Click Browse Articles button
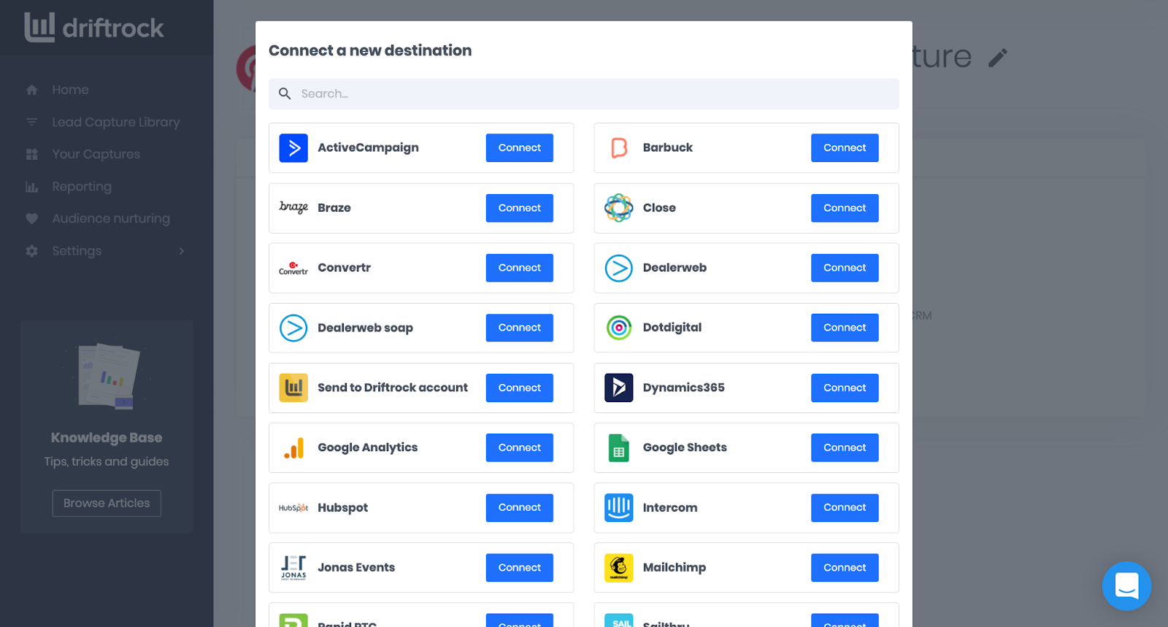The image size is (1168, 627). (x=107, y=504)
